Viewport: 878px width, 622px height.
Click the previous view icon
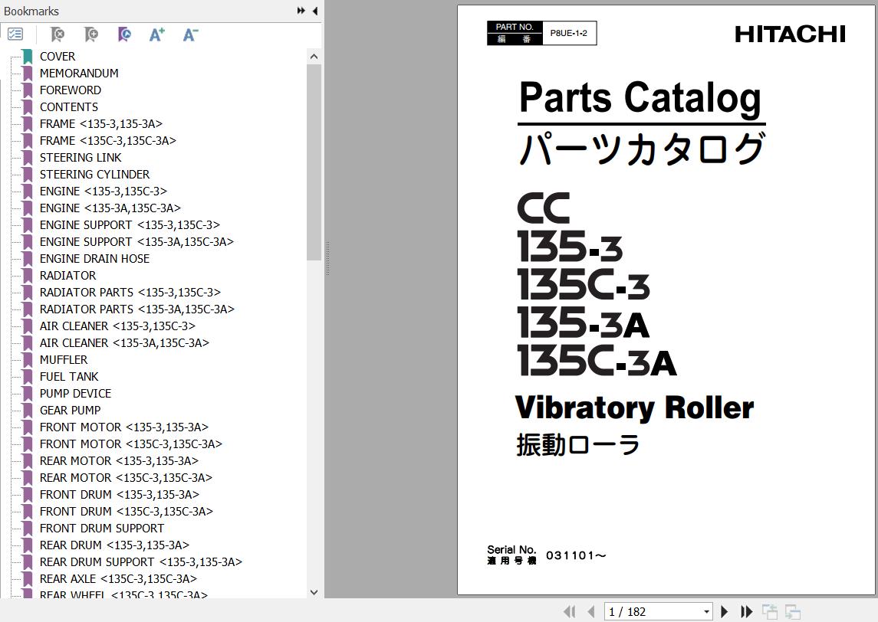coord(769,612)
